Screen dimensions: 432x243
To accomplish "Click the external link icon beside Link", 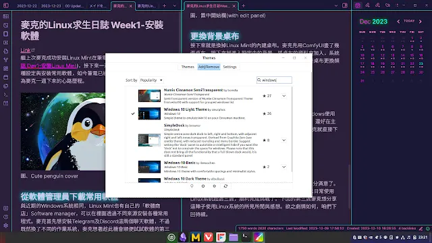I will tap(33, 50).
